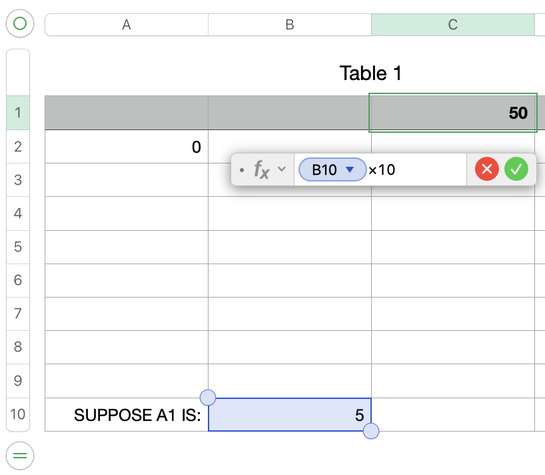Select row 1 header

(18, 113)
